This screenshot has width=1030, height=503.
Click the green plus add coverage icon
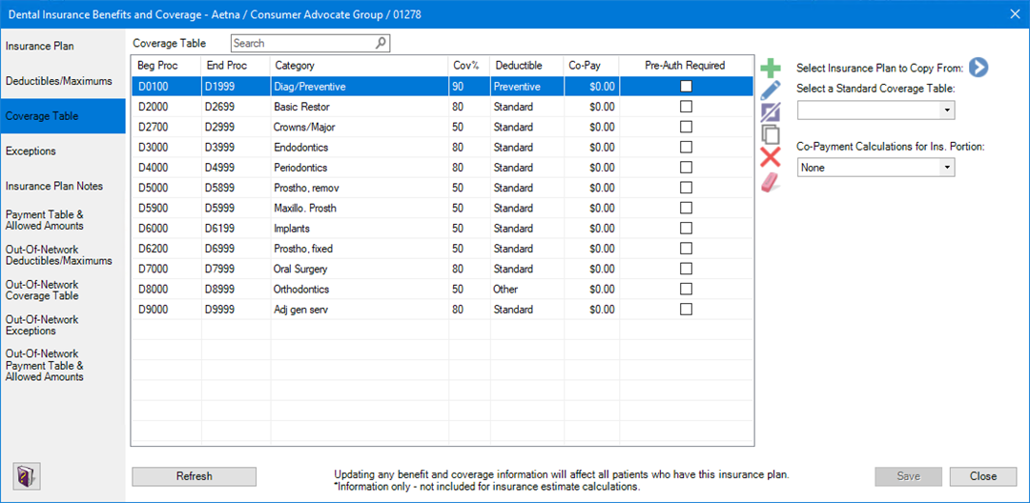pos(771,68)
